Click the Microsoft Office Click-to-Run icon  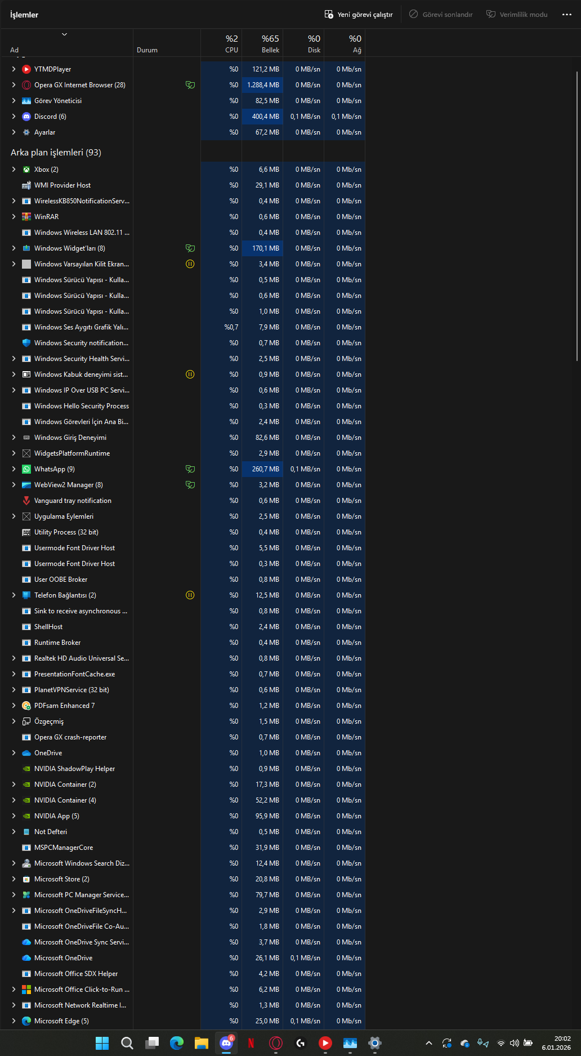[x=26, y=990]
